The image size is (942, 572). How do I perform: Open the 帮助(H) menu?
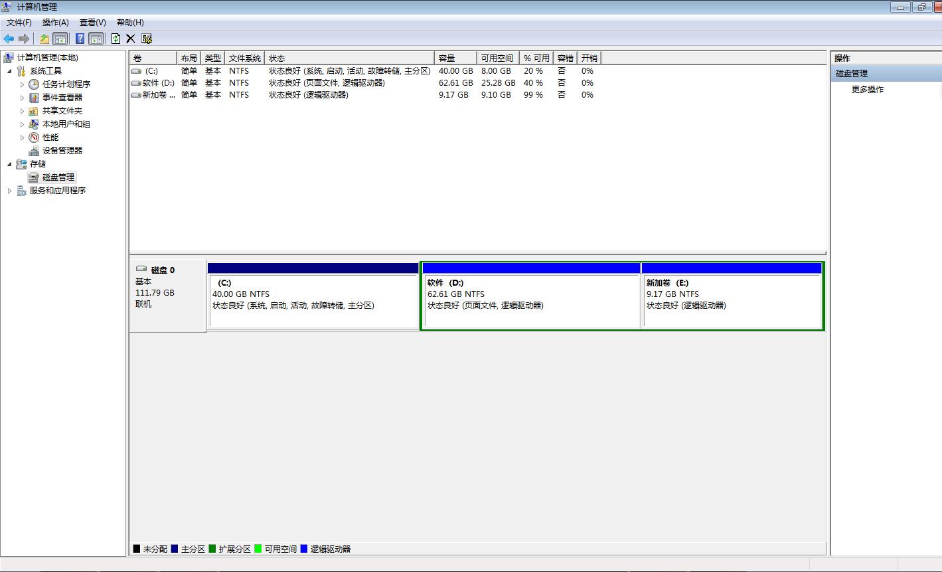[130, 23]
